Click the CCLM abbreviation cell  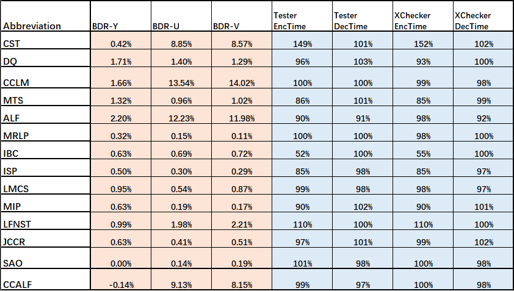(46, 77)
